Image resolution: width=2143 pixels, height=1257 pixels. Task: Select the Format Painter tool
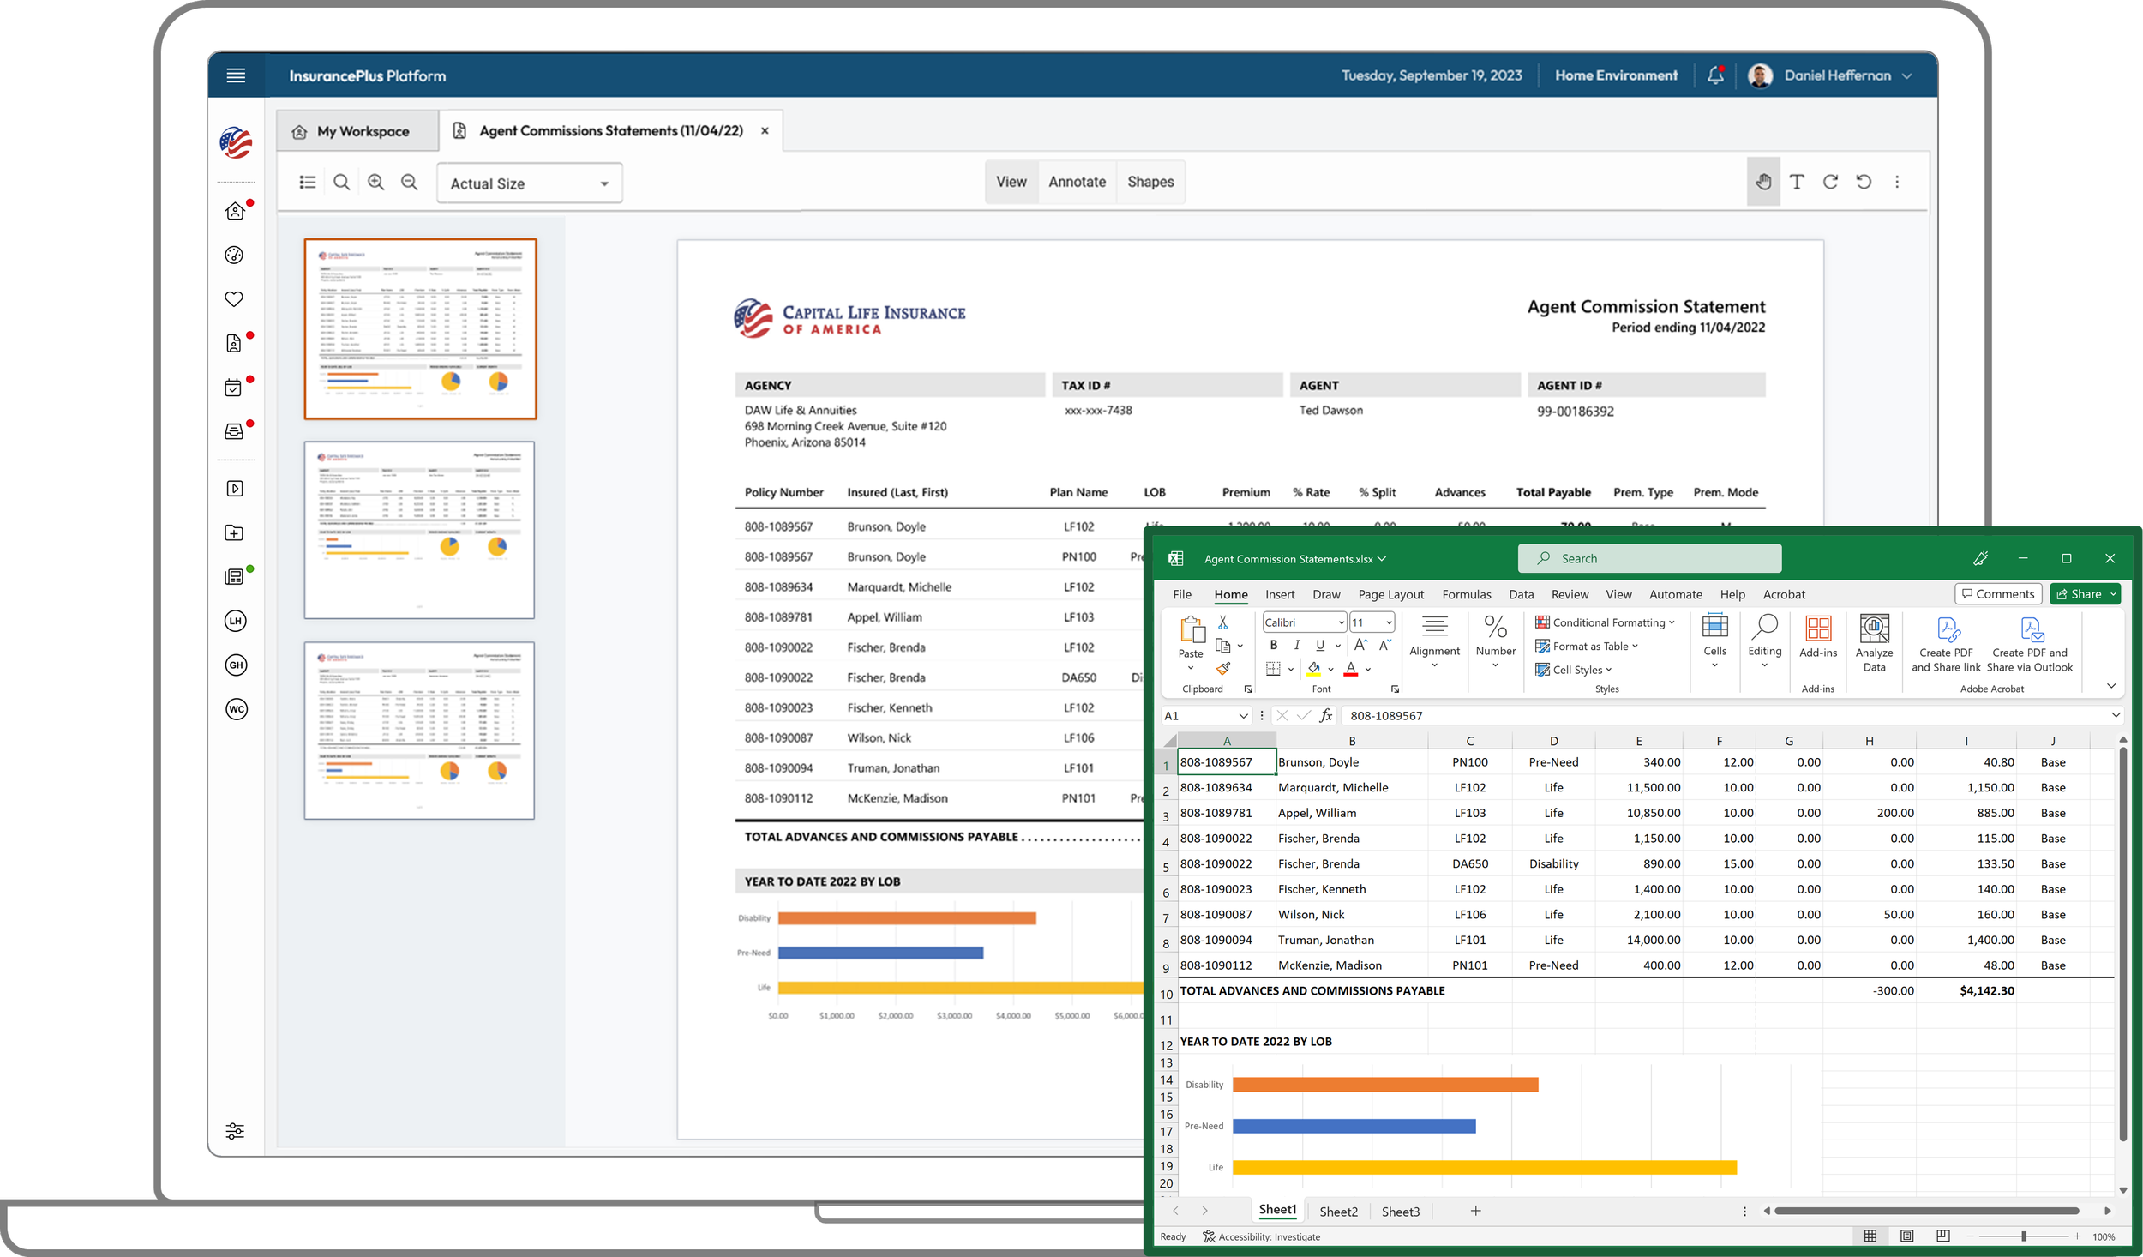pyautogui.click(x=1224, y=669)
